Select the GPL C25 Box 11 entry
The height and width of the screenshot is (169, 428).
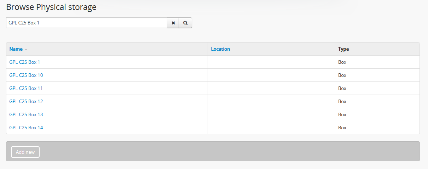click(x=26, y=88)
